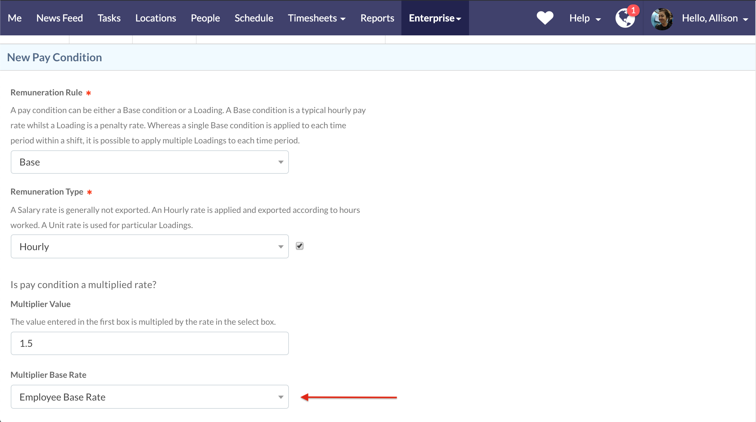Screen dimensions: 756x422
Task: Toggle the checkbox beside Hourly dropdown
Action: pos(300,246)
